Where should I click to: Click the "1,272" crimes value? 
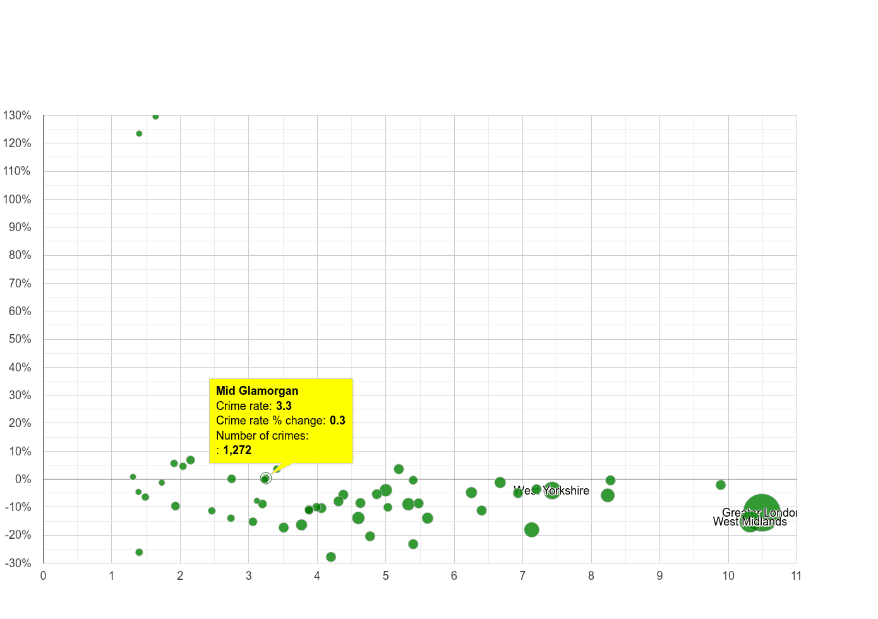pyautogui.click(x=237, y=450)
